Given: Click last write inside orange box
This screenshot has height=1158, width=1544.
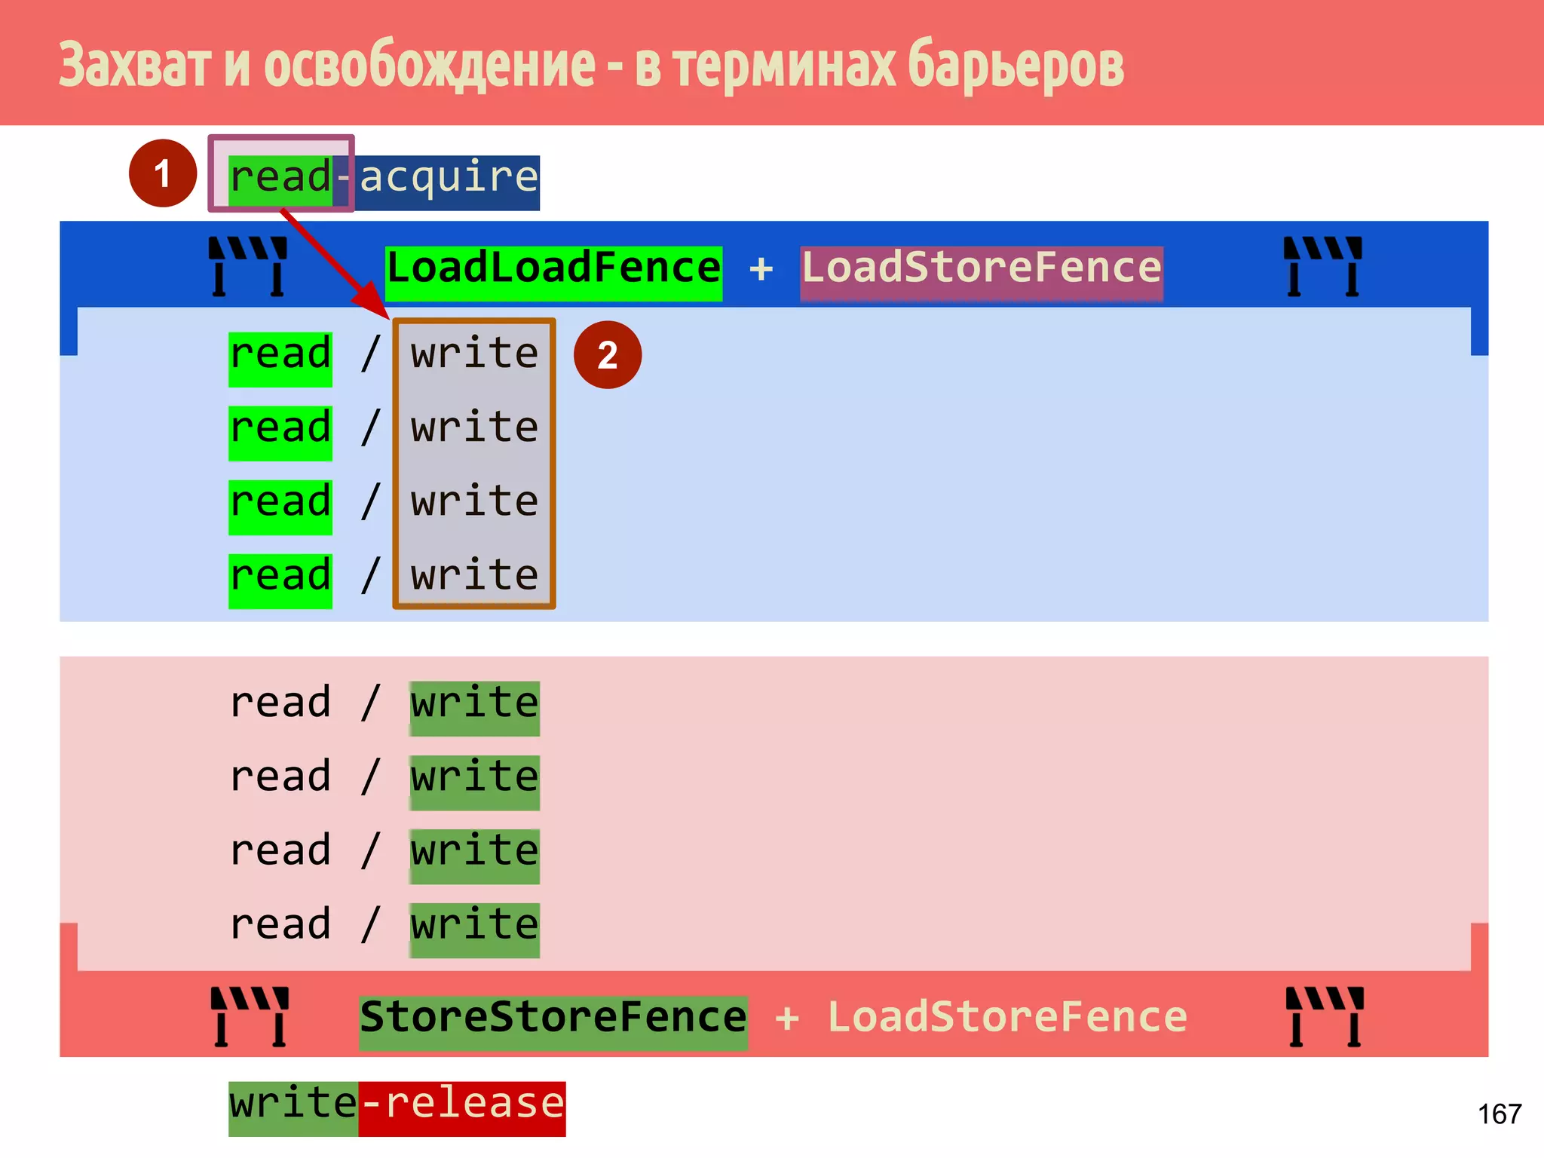Looking at the screenshot, I should (x=474, y=576).
